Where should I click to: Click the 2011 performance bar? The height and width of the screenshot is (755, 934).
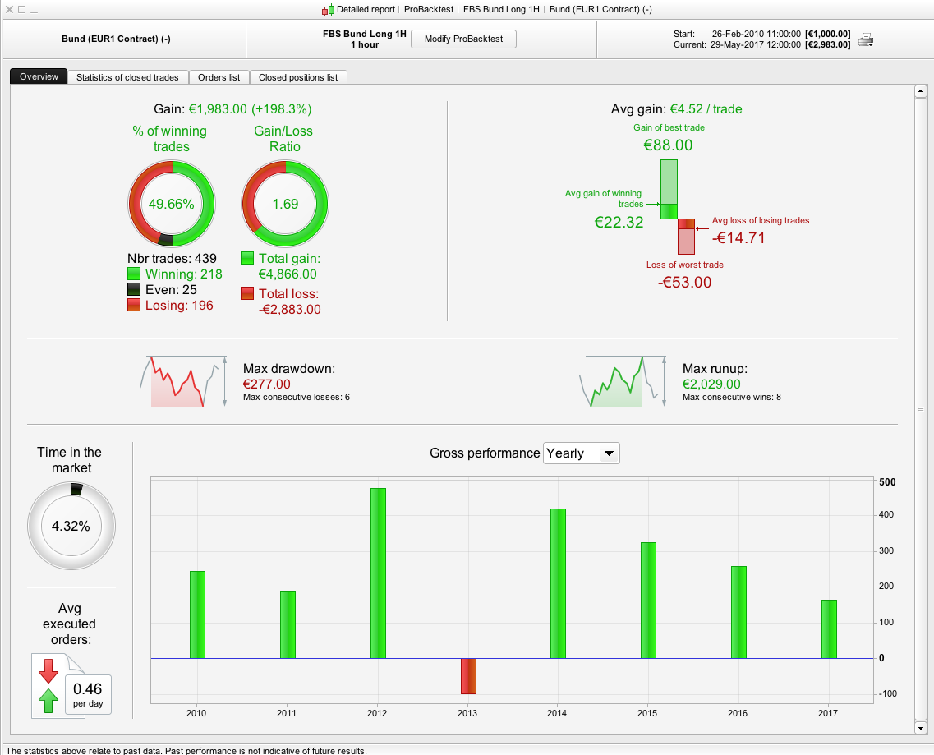point(288,624)
